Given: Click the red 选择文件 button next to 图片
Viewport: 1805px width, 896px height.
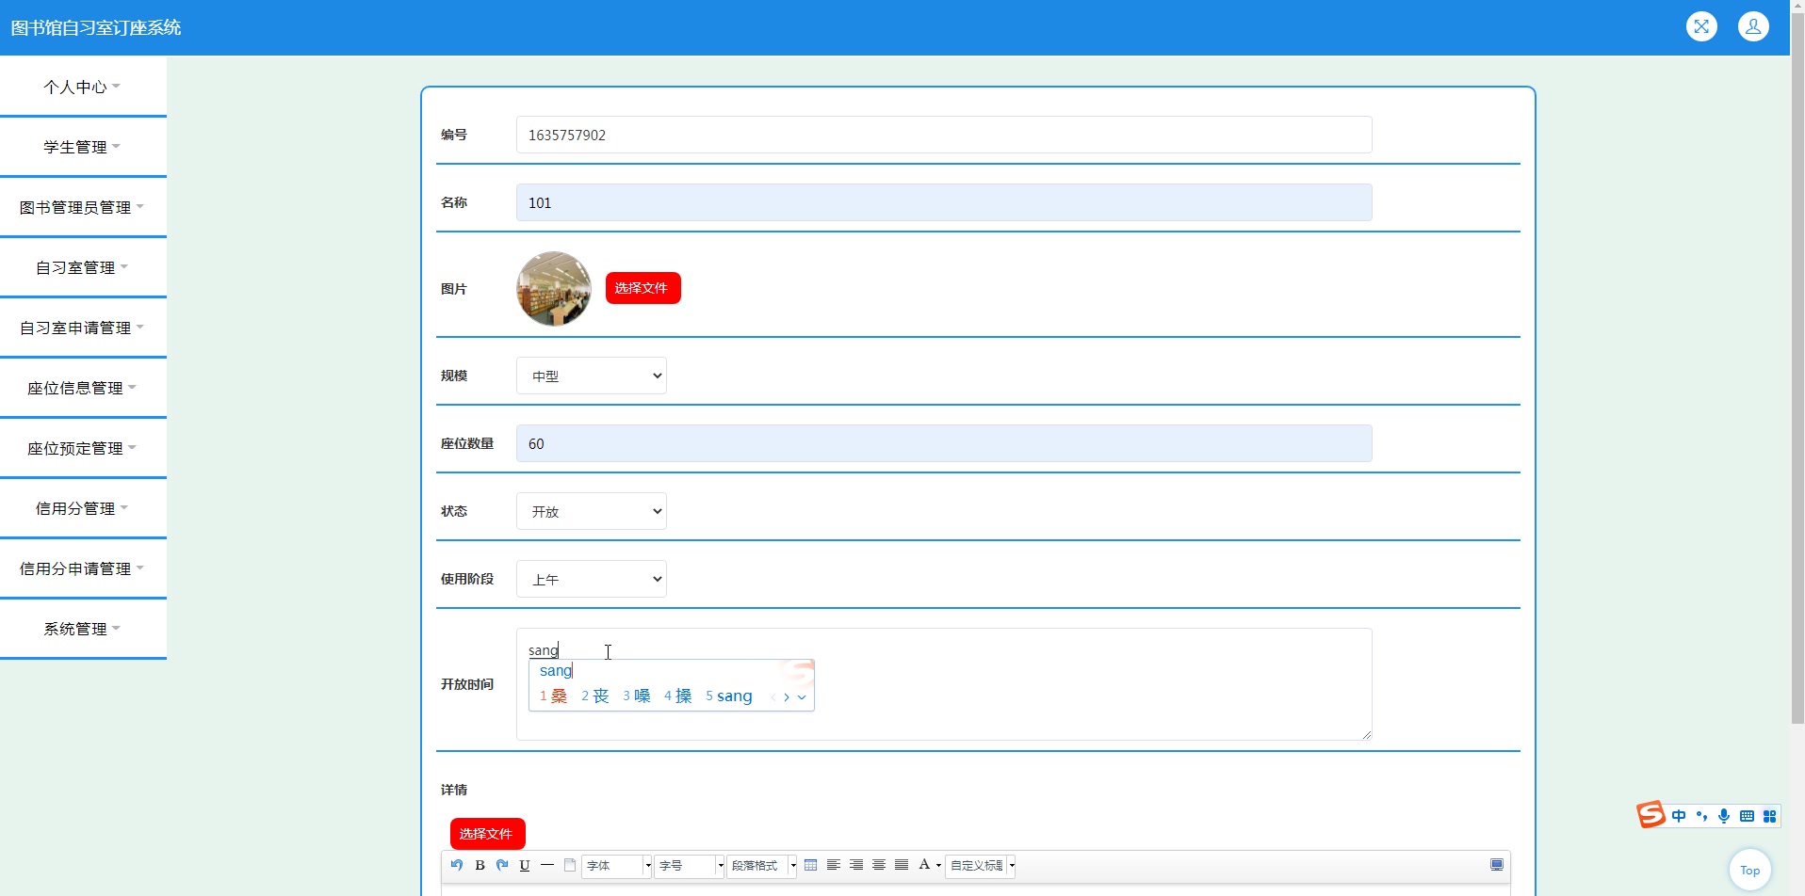Looking at the screenshot, I should point(642,288).
